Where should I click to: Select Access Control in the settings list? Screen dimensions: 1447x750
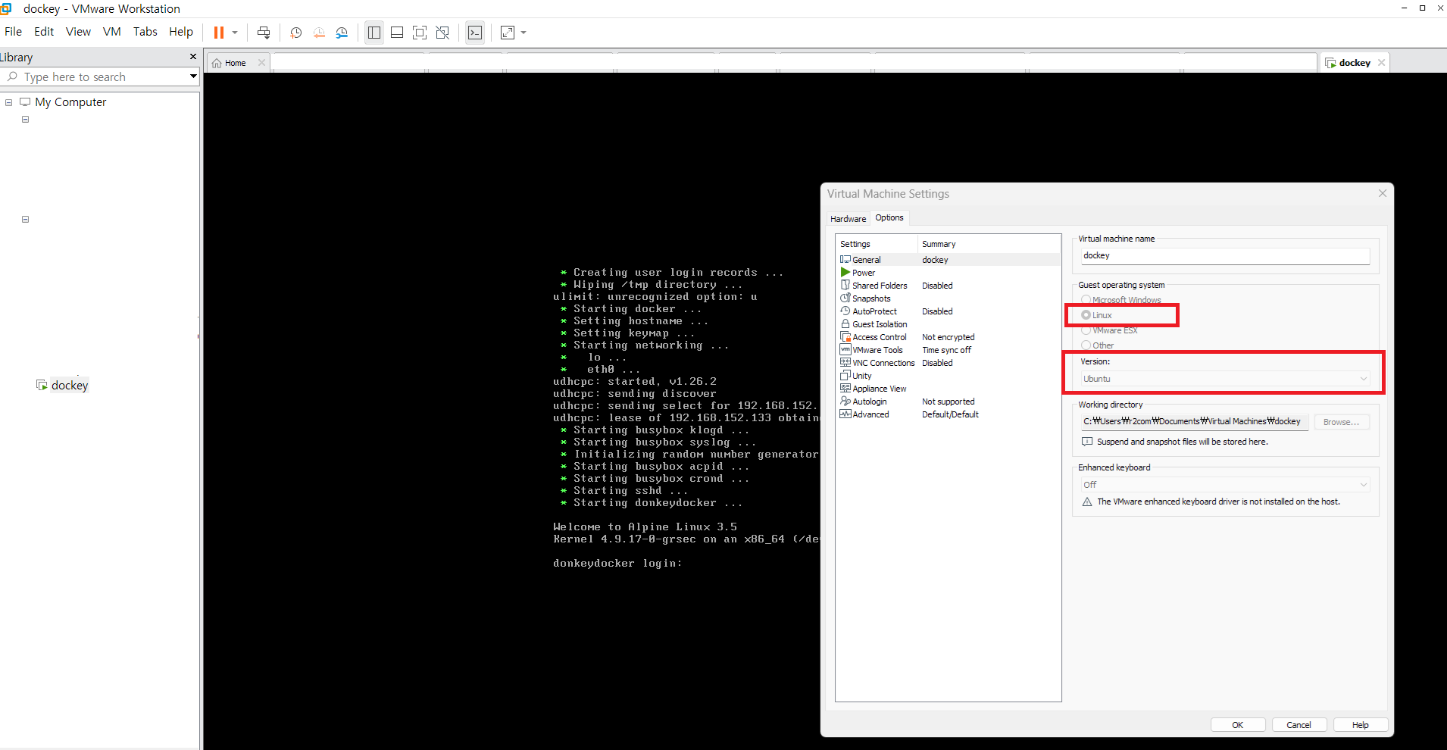click(948, 337)
